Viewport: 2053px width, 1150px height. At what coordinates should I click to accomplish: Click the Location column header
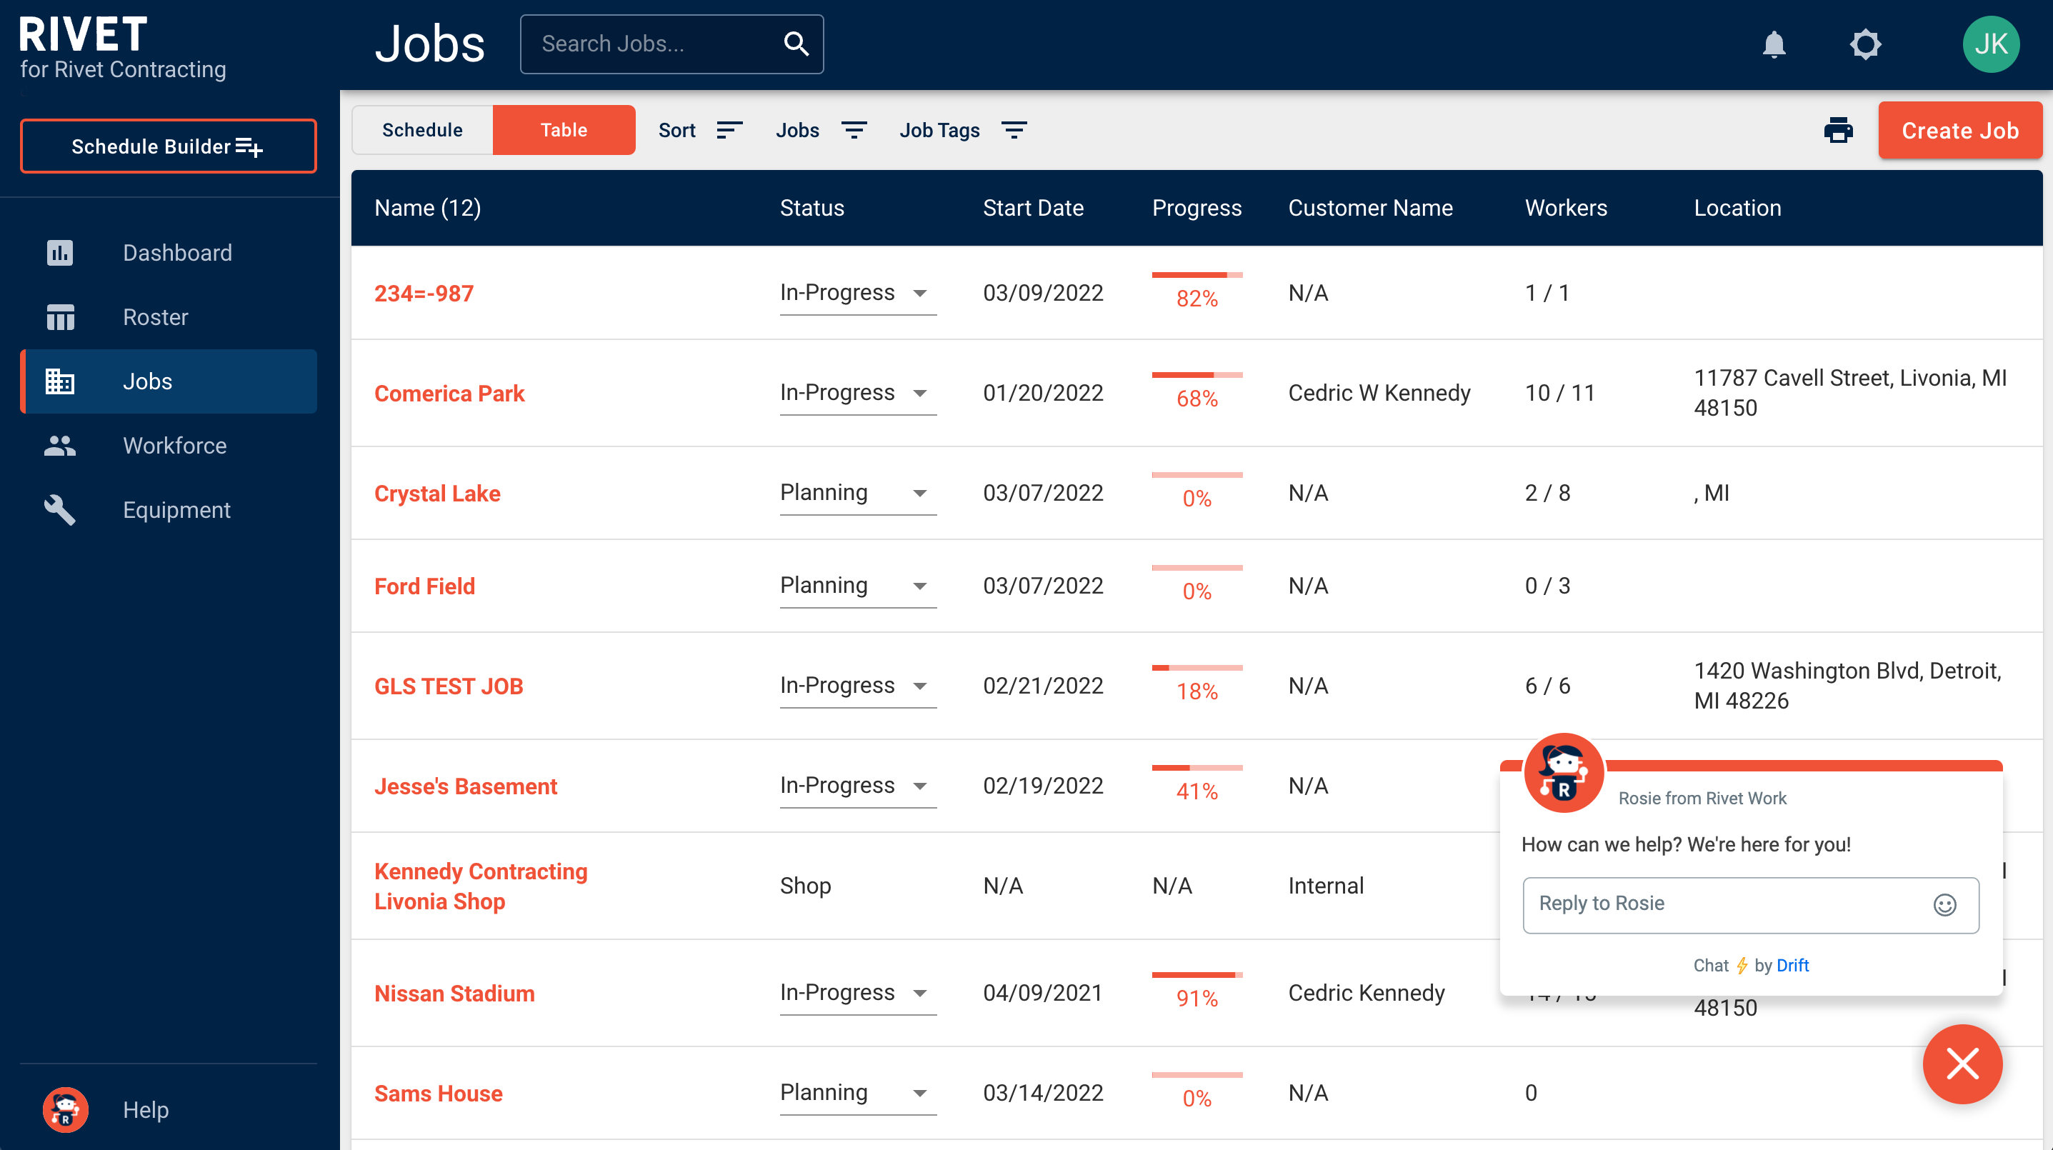[x=1737, y=208]
